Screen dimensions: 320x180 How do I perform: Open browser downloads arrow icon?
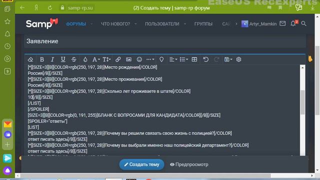pos(312,8)
